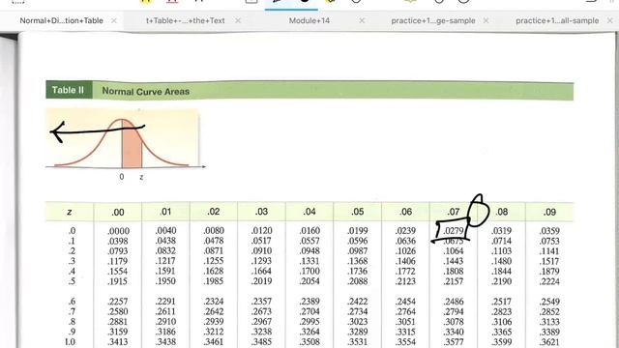Select the table value .3264

click(x=309, y=332)
